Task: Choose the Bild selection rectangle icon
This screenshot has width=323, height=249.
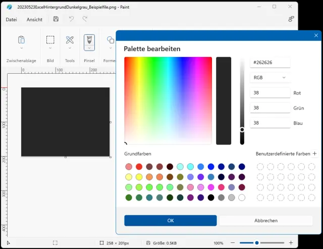Action: (50, 40)
